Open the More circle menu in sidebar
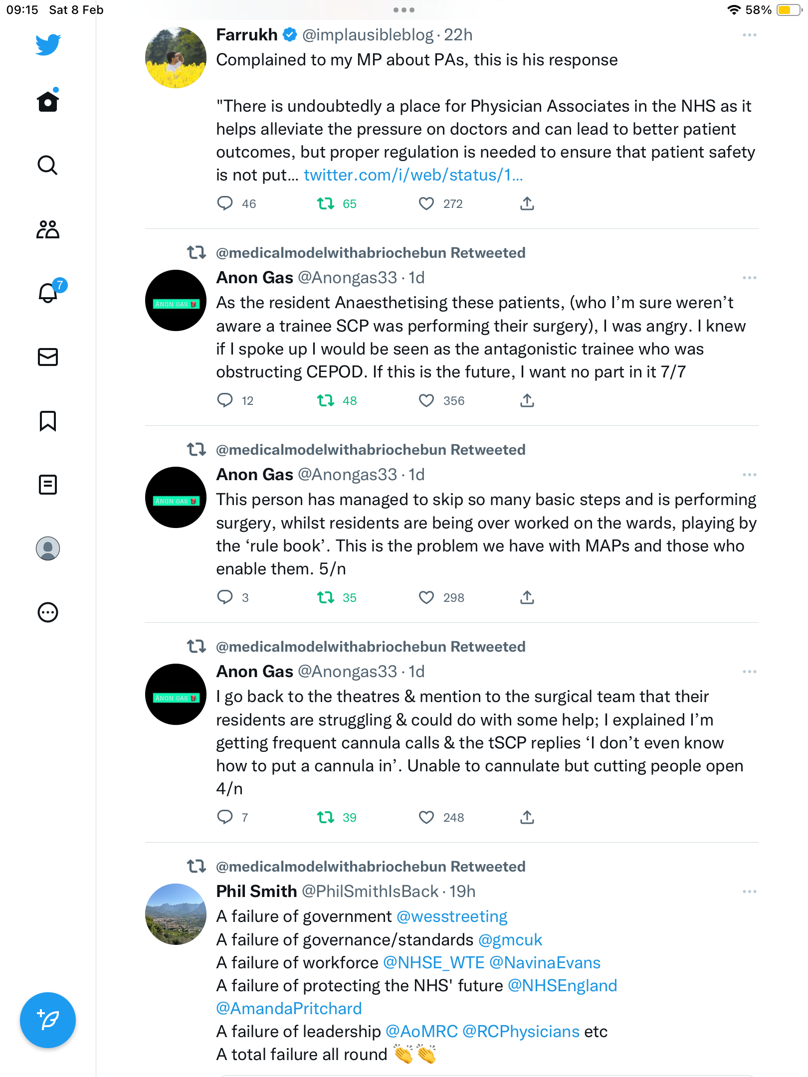The image size is (808, 1077). (48, 612)
